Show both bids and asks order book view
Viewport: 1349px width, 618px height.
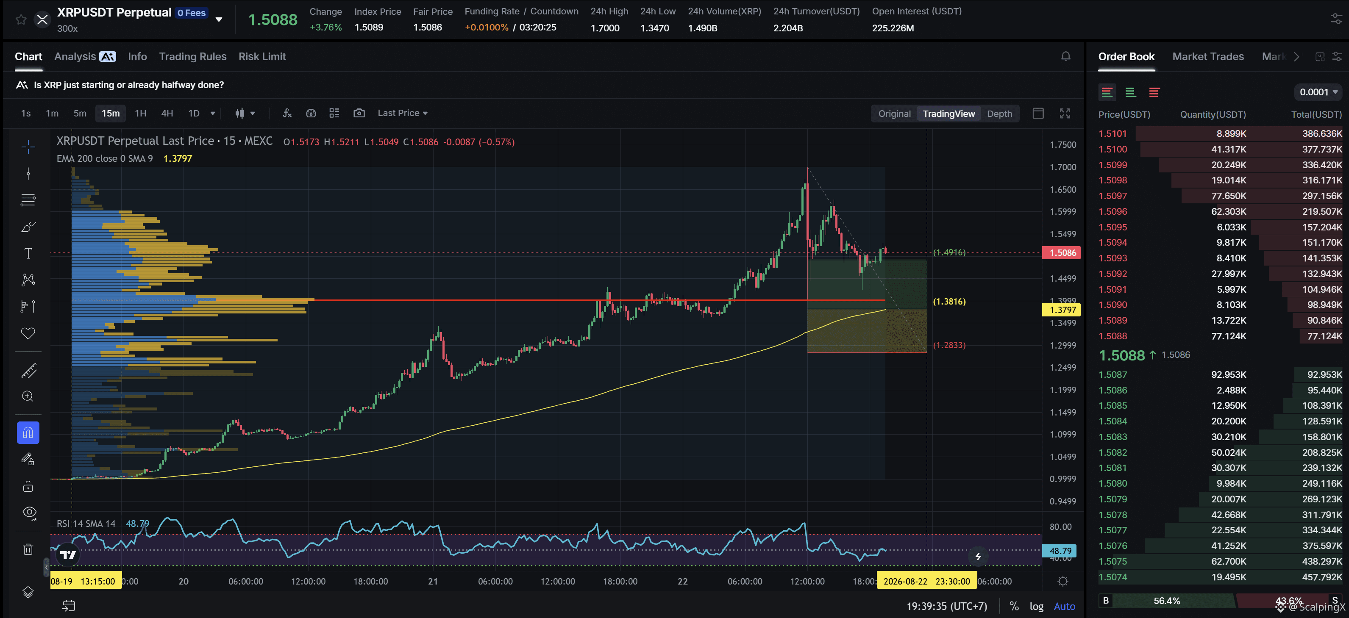click(1107, 92)
